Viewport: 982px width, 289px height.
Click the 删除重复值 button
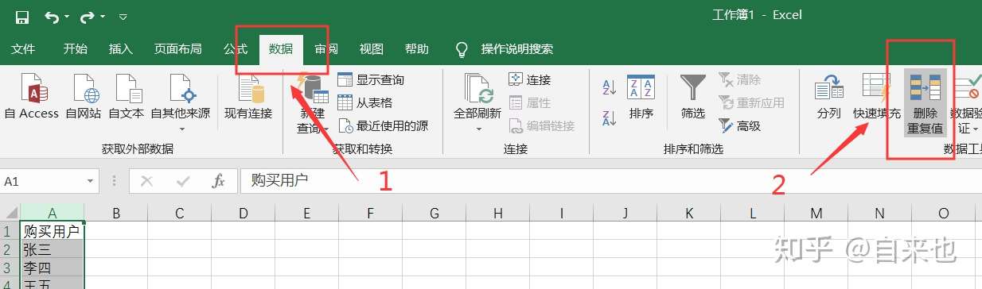pos(925,103)
